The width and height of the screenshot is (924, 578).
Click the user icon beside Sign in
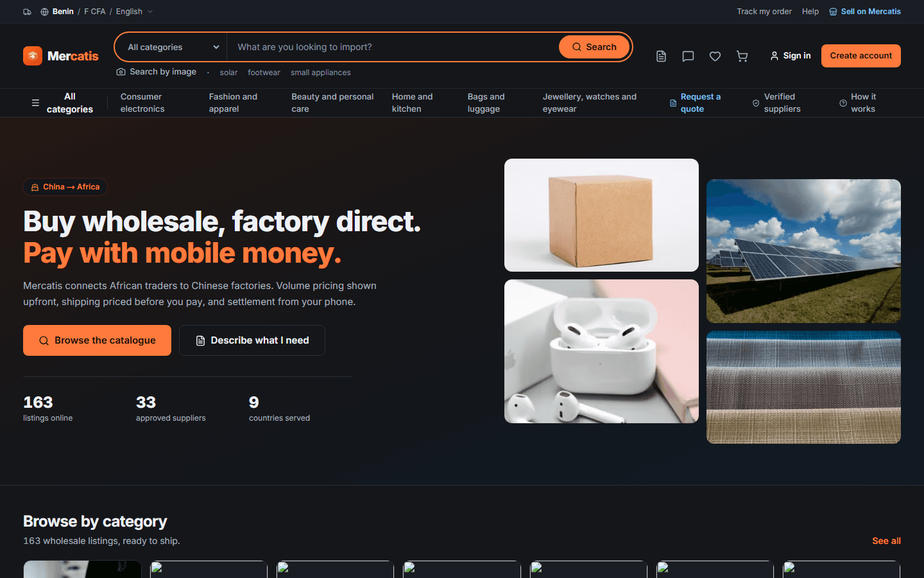[x=774, y=56]
